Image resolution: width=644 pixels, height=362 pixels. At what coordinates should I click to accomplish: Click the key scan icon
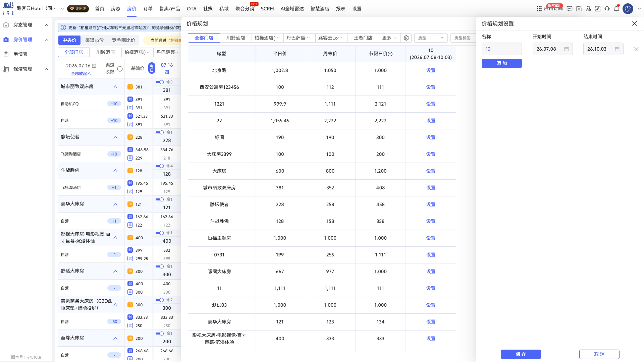pyautogui.click(x=598, y=9)
